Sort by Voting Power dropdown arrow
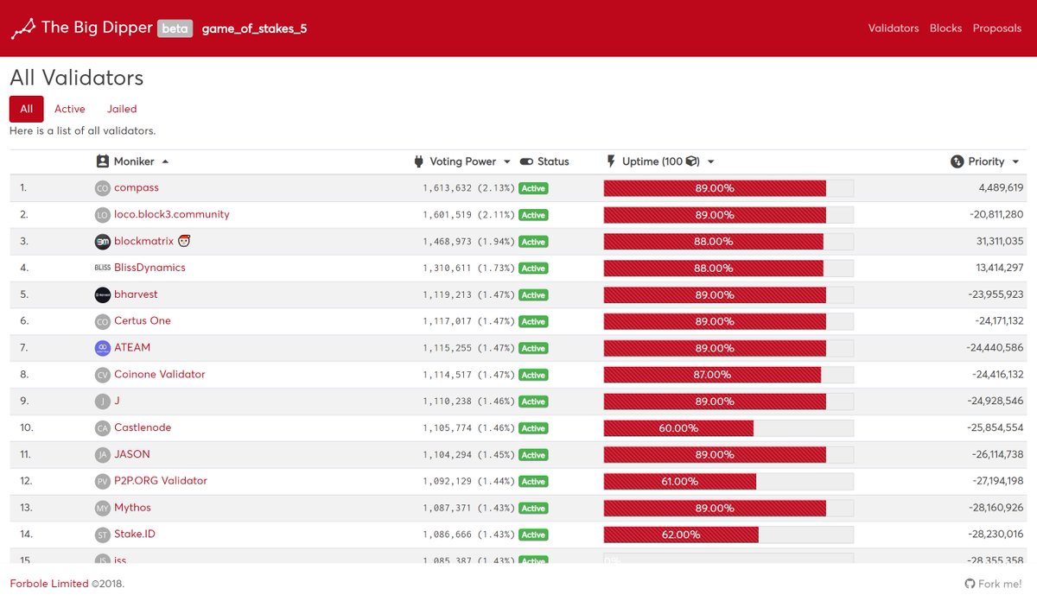This screenshot has height=601, width=1037. pyautogui.click(x=507, y=161)
